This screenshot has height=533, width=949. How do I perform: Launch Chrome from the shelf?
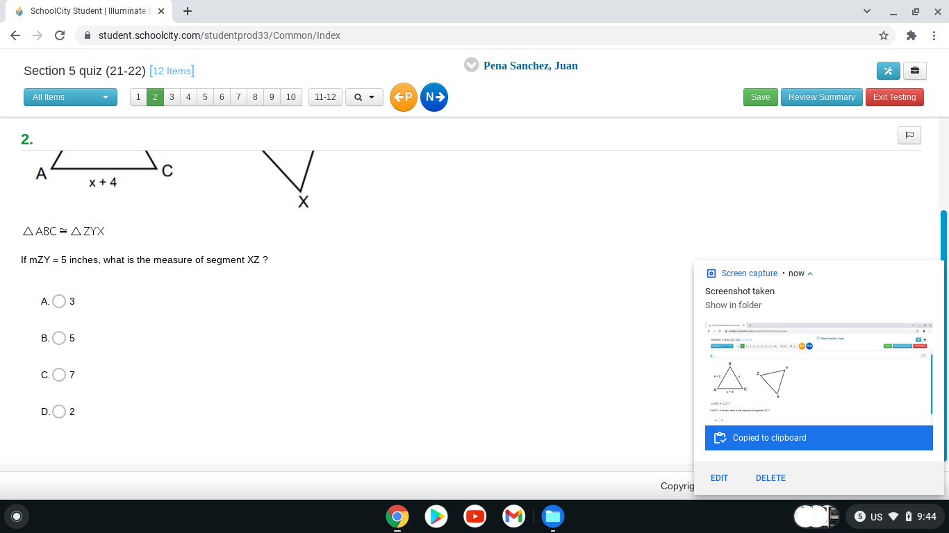tap(397, 516)
